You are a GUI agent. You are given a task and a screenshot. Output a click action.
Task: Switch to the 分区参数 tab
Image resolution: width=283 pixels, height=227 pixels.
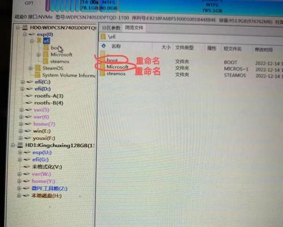click(111, 28)
